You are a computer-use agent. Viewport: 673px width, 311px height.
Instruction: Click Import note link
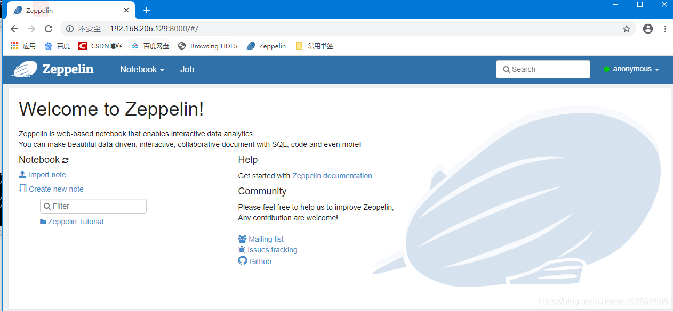(x=42, y=175)
